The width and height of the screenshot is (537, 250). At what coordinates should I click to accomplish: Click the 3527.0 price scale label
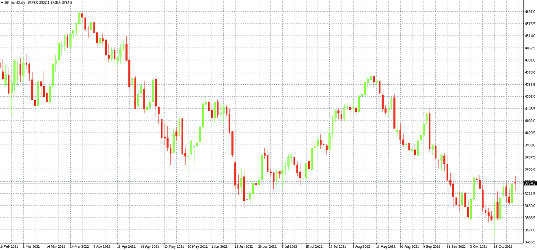529,230
